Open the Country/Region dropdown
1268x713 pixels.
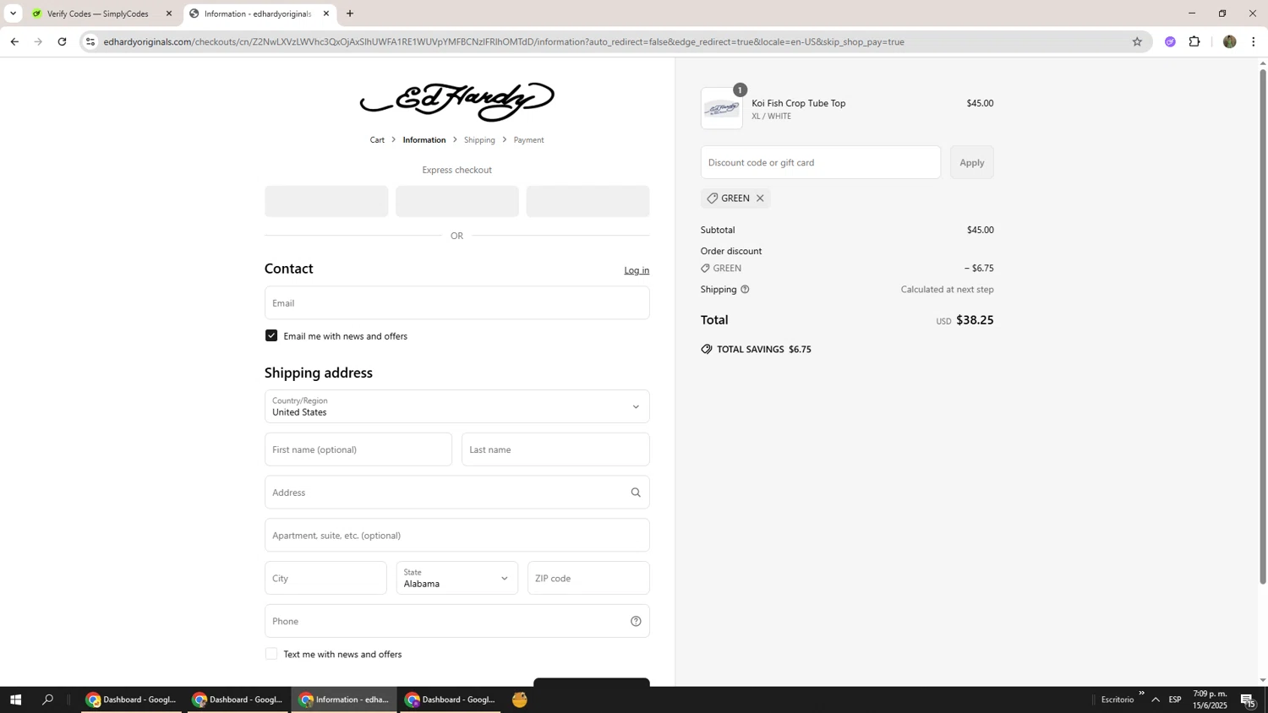(457, 406)
